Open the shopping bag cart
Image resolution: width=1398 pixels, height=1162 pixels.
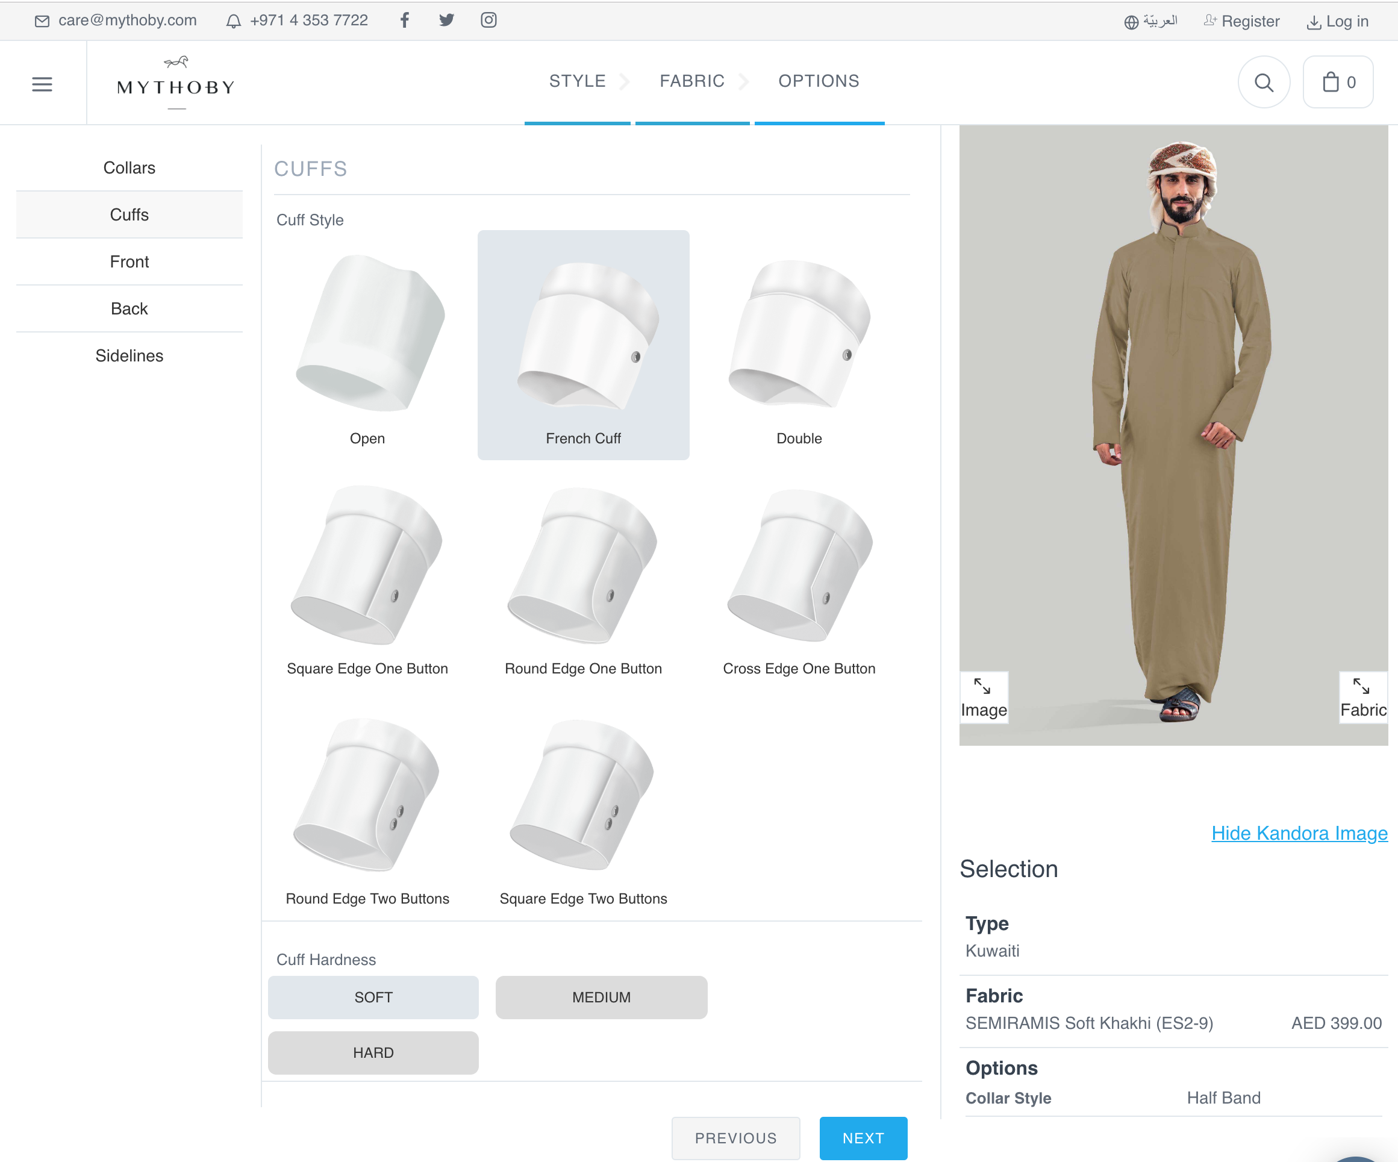click(x=1338, y=83)
